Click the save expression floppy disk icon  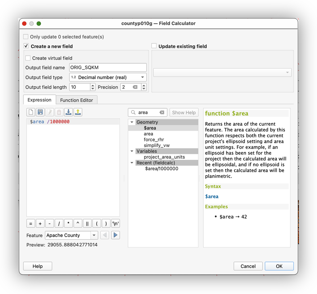(40, 112)
